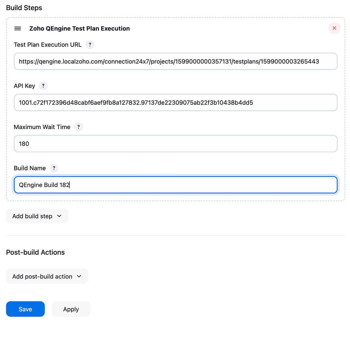Expand the Zoho QEngine Test Plan Execution header
This screenshot has width=350, height=337.
click(x=79, y=28)
